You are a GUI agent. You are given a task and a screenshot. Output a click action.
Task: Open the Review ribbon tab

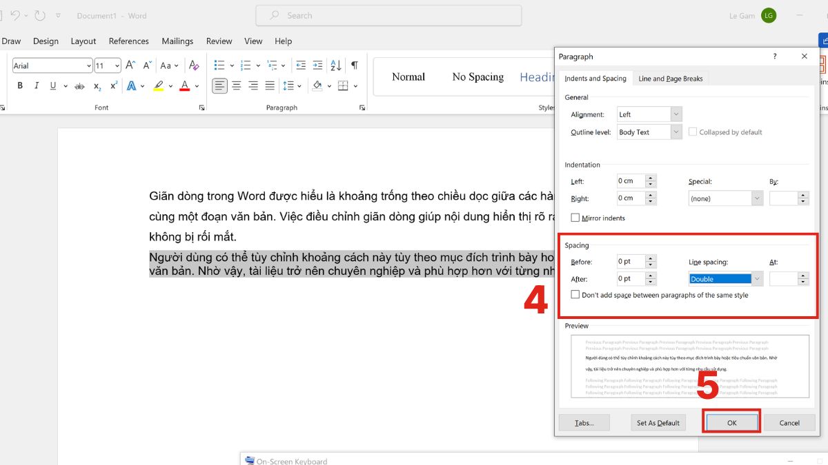coord(219,41)
